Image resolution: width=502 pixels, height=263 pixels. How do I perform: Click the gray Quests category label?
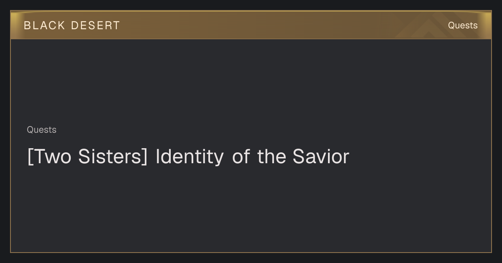41,130
